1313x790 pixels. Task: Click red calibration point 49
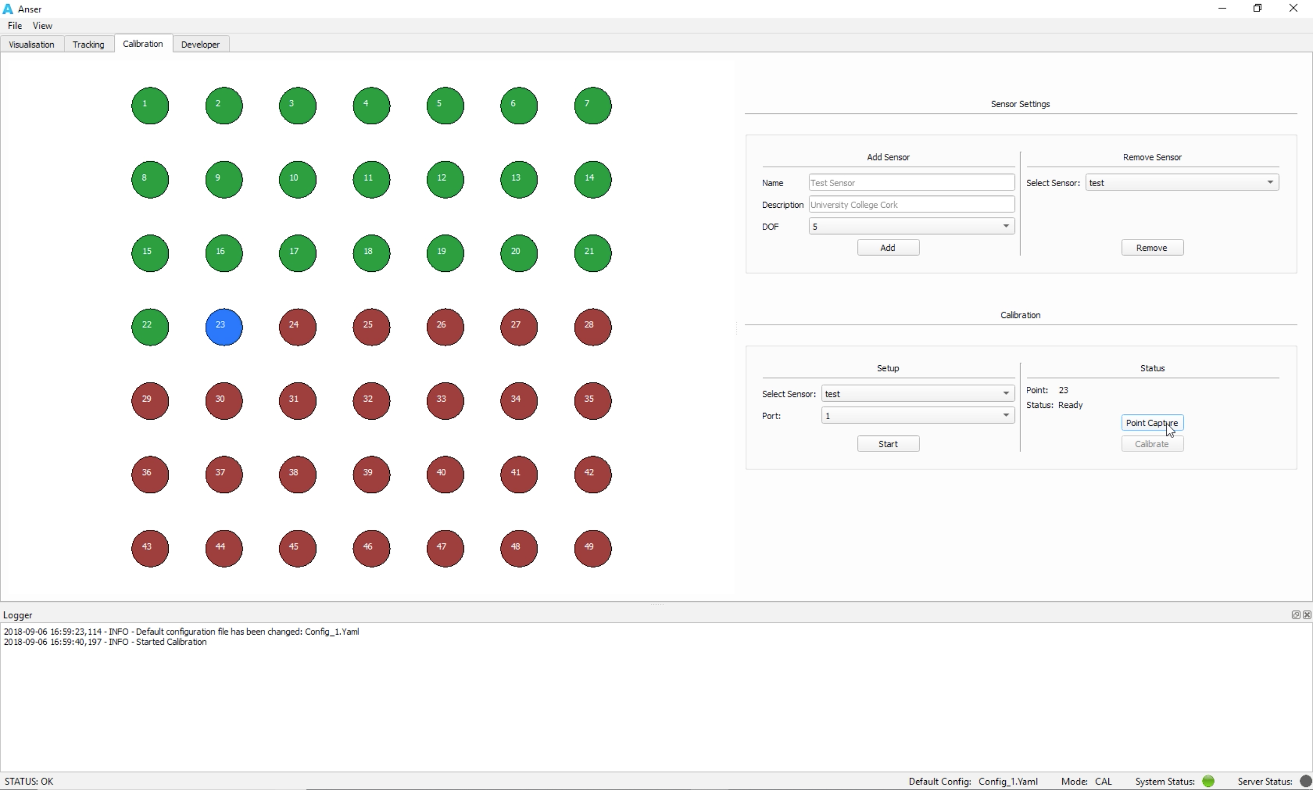coord(592,548)
